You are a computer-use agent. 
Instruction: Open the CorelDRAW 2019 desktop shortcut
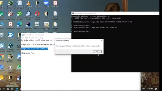point(11,5)
